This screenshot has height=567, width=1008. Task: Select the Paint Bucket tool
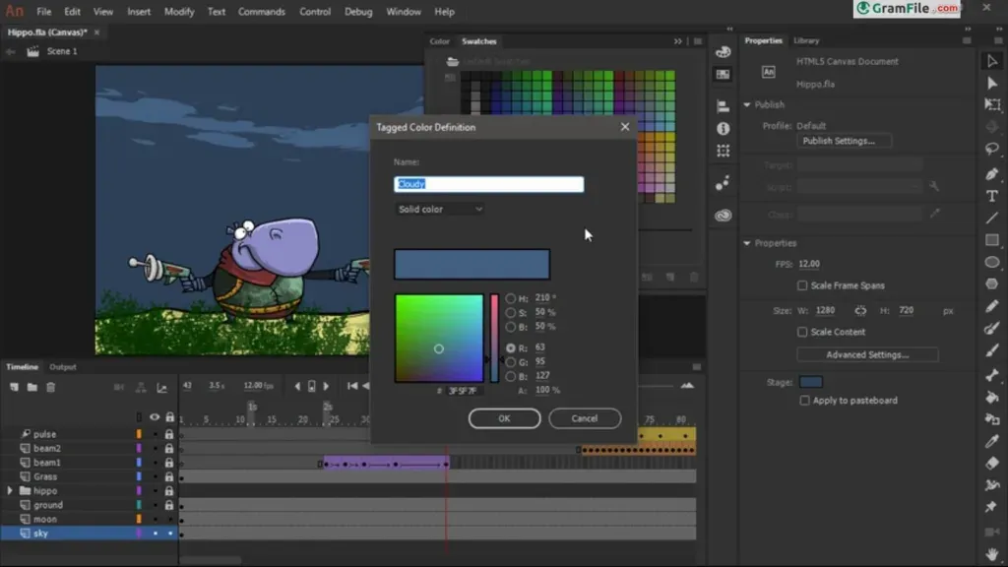coord(992,398)
